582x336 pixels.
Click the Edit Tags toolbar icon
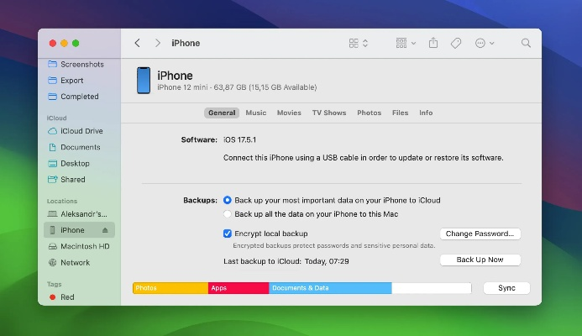tap(456, 43)
